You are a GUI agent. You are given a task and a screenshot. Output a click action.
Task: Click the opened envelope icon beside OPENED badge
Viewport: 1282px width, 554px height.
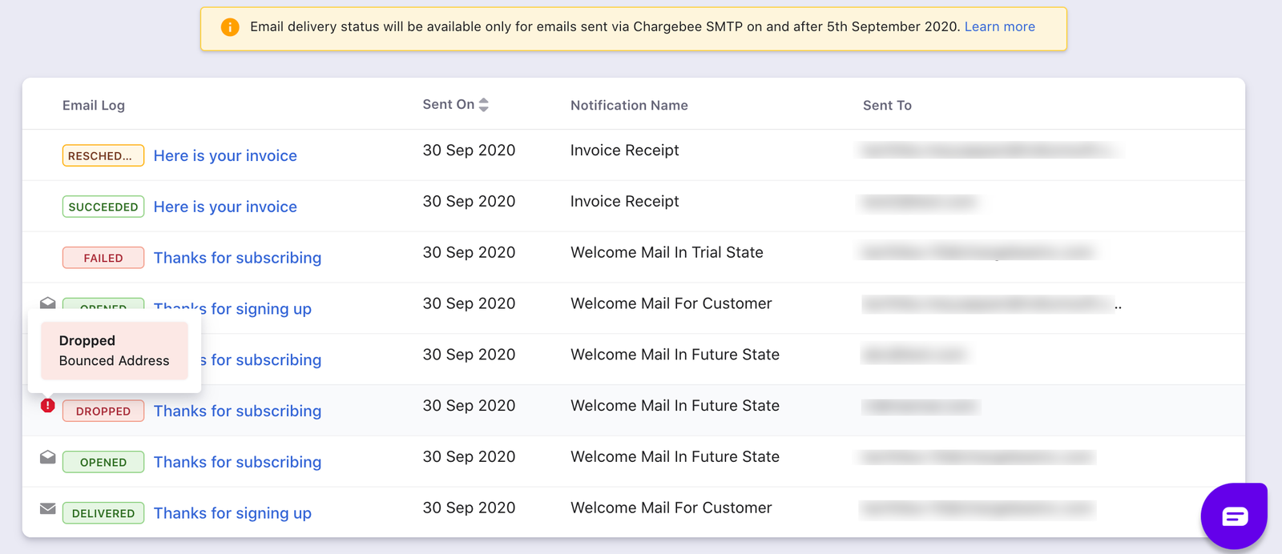[x=48, y=457]
